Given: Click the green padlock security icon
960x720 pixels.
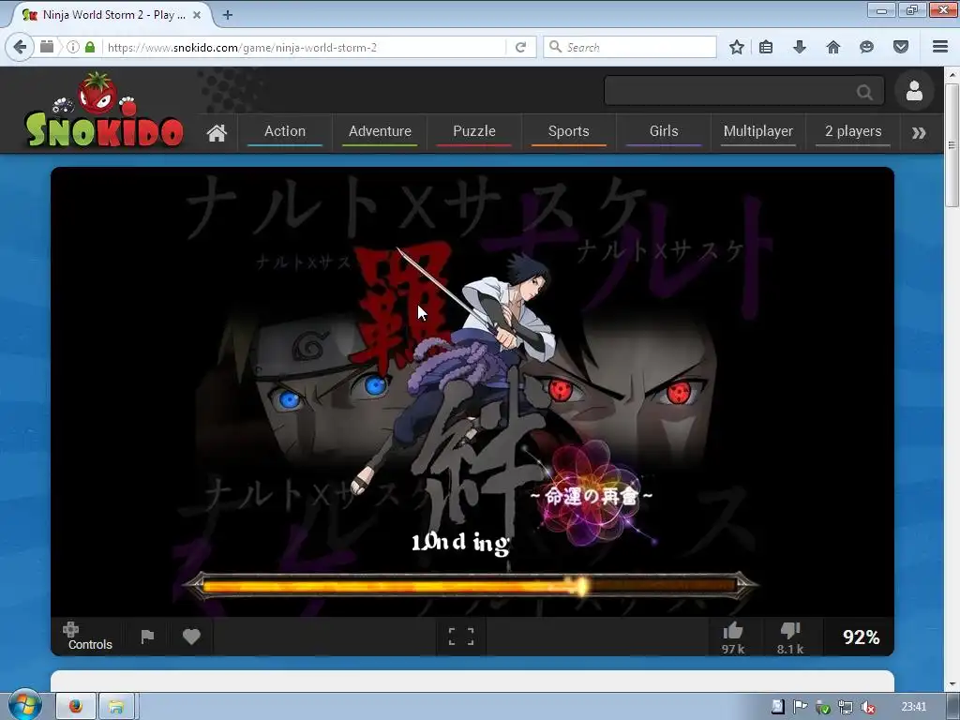Looking at the screenshot, I should tap(90, 47).
